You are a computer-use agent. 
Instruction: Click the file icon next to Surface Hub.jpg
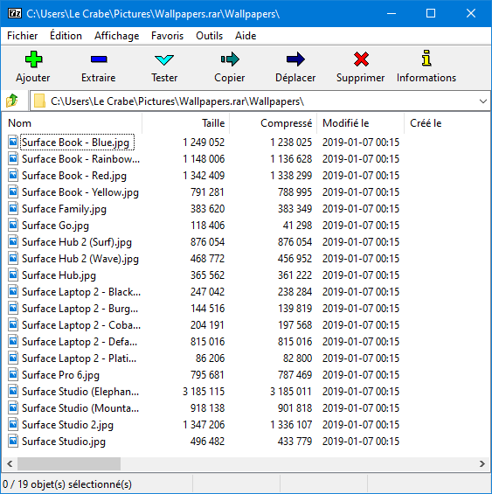(13, 275)
